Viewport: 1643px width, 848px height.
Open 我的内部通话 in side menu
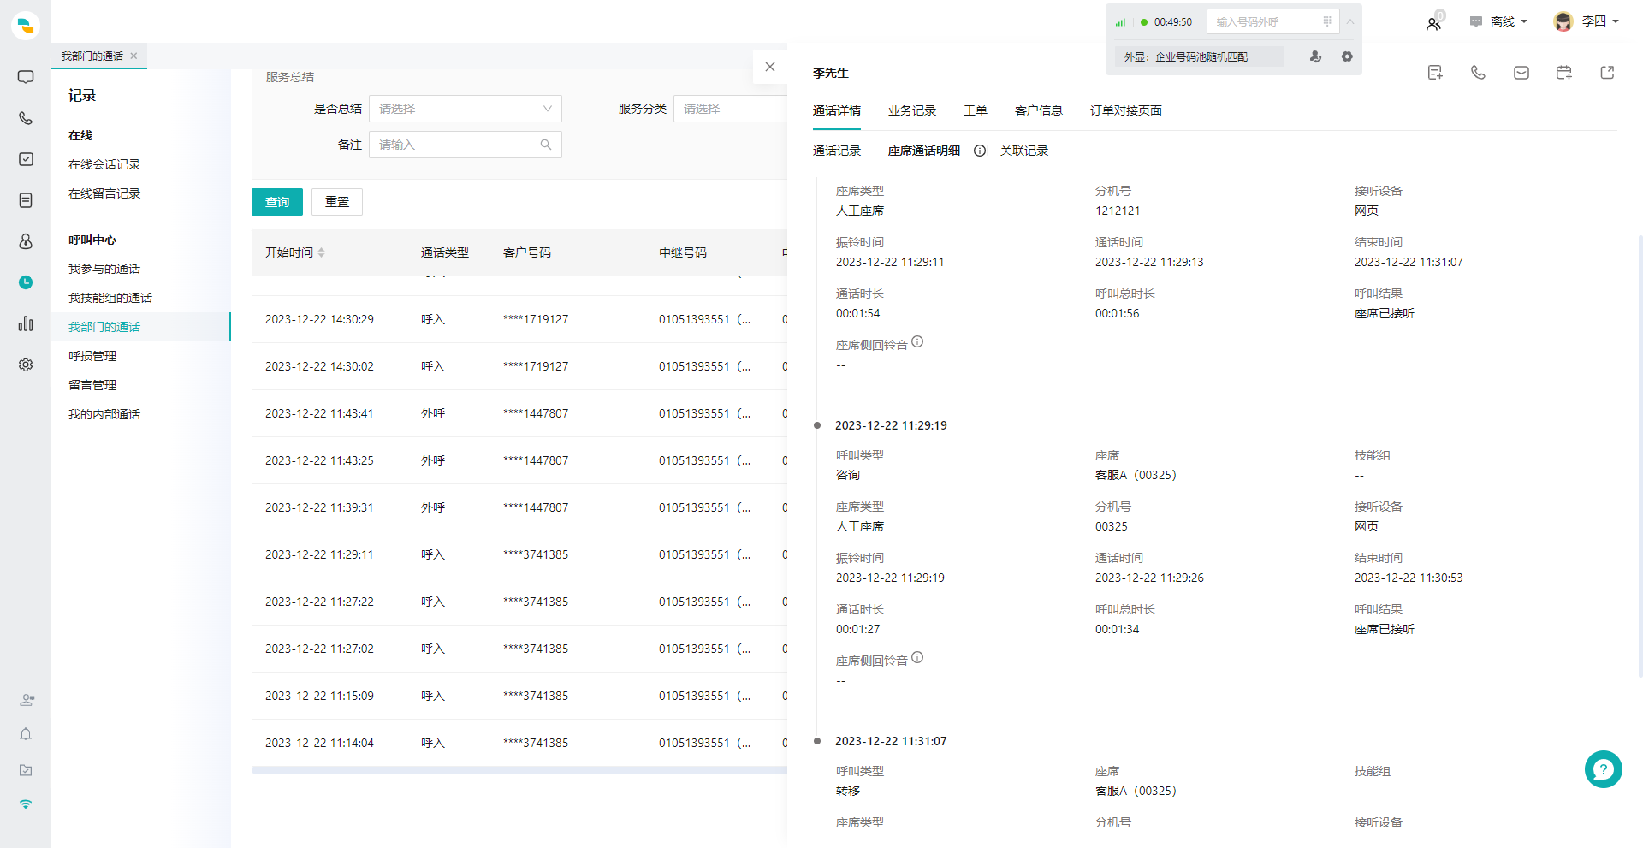(104, 414)
